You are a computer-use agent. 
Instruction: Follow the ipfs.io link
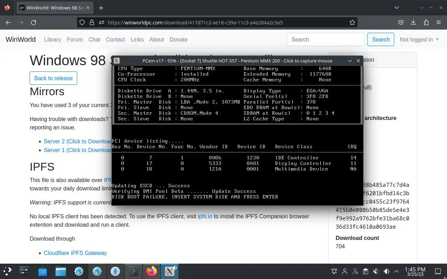click(x=205, y=216)
